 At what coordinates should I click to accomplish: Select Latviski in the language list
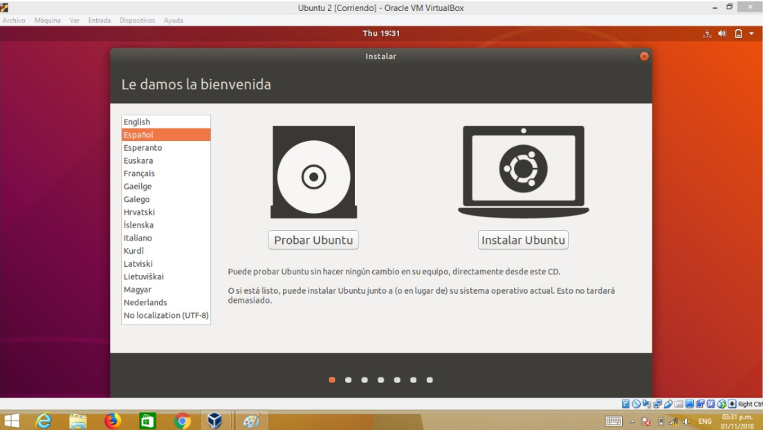(166, 263)
